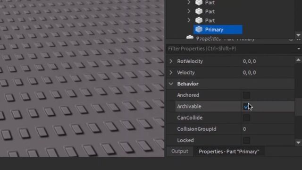Click Properties panel scroll up arrow

point(298,60)
